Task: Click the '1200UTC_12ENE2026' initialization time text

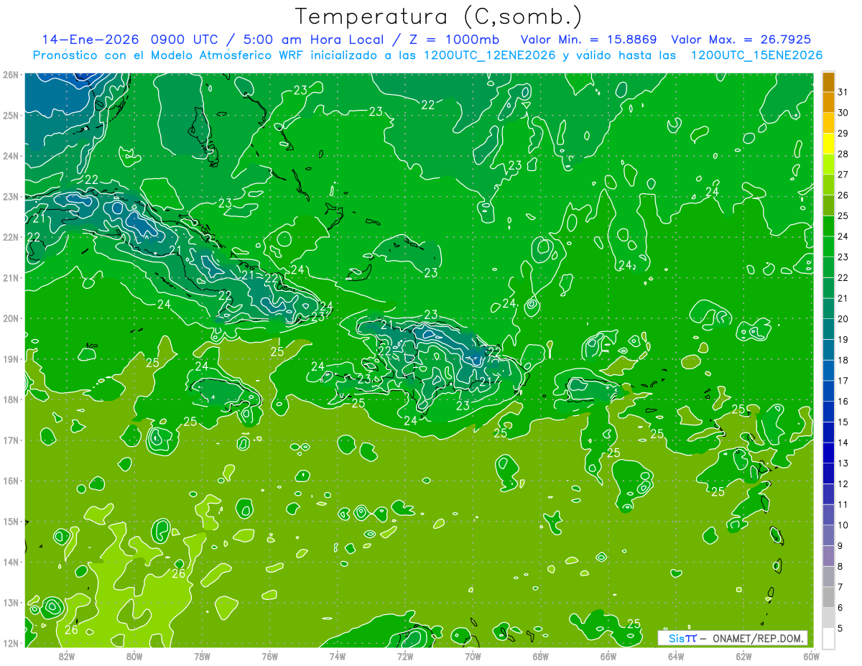Action: pos(490,55)
